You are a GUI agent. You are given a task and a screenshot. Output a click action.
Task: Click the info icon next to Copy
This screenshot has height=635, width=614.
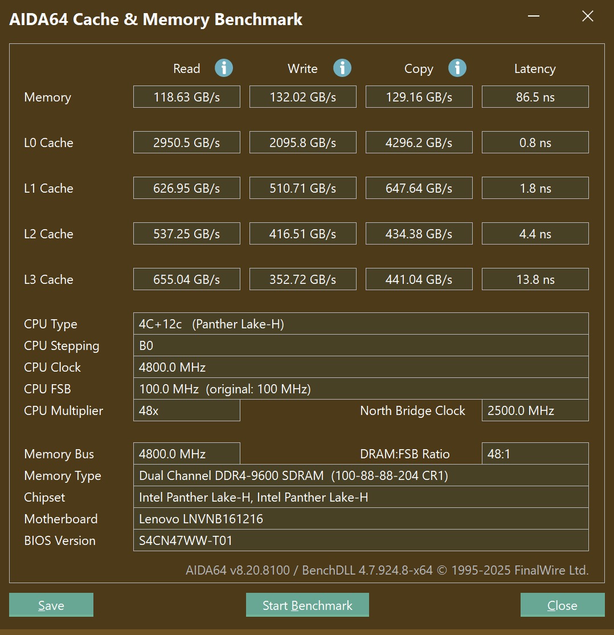(457, 68)
